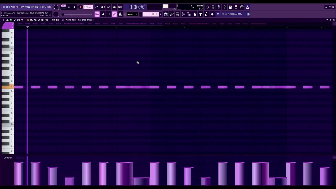The height and width of the screenshot is (189, 336).
Task: Select the Mute tool in piano roll
Action: pos(43,20)
